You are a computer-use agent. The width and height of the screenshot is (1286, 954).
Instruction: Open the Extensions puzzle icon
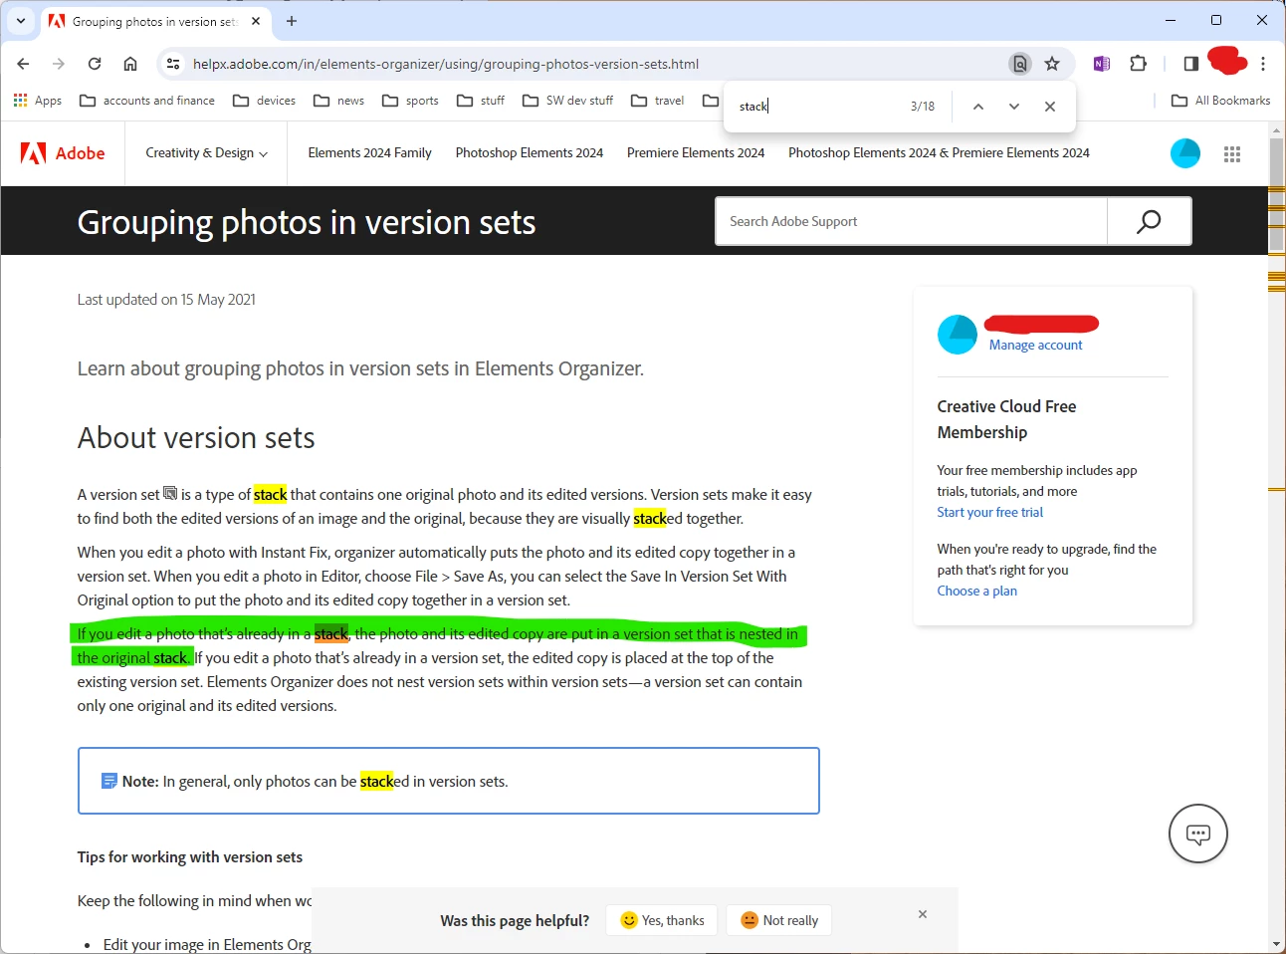coord(1139,64)
